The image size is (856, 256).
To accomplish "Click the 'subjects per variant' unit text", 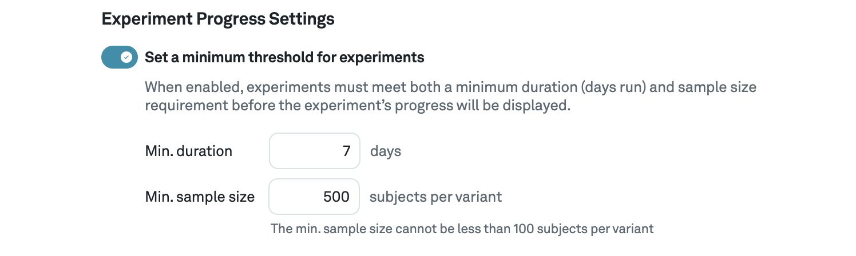I will pos(435,197).
